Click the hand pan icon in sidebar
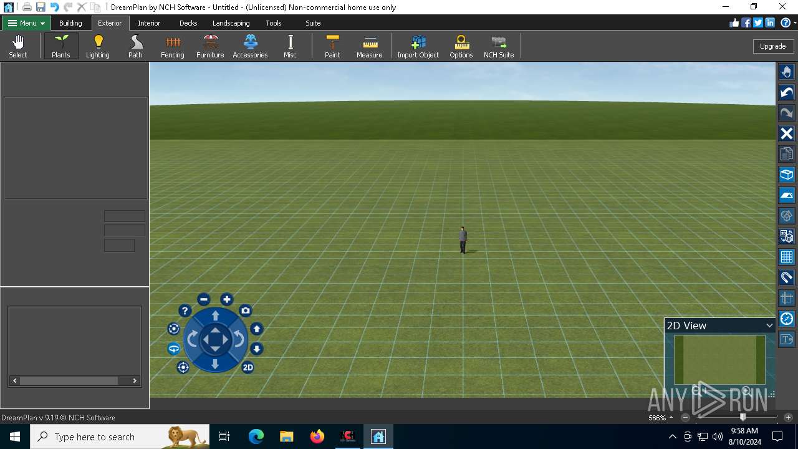Screen dimensions: 798x449 (x=787, y=72)
